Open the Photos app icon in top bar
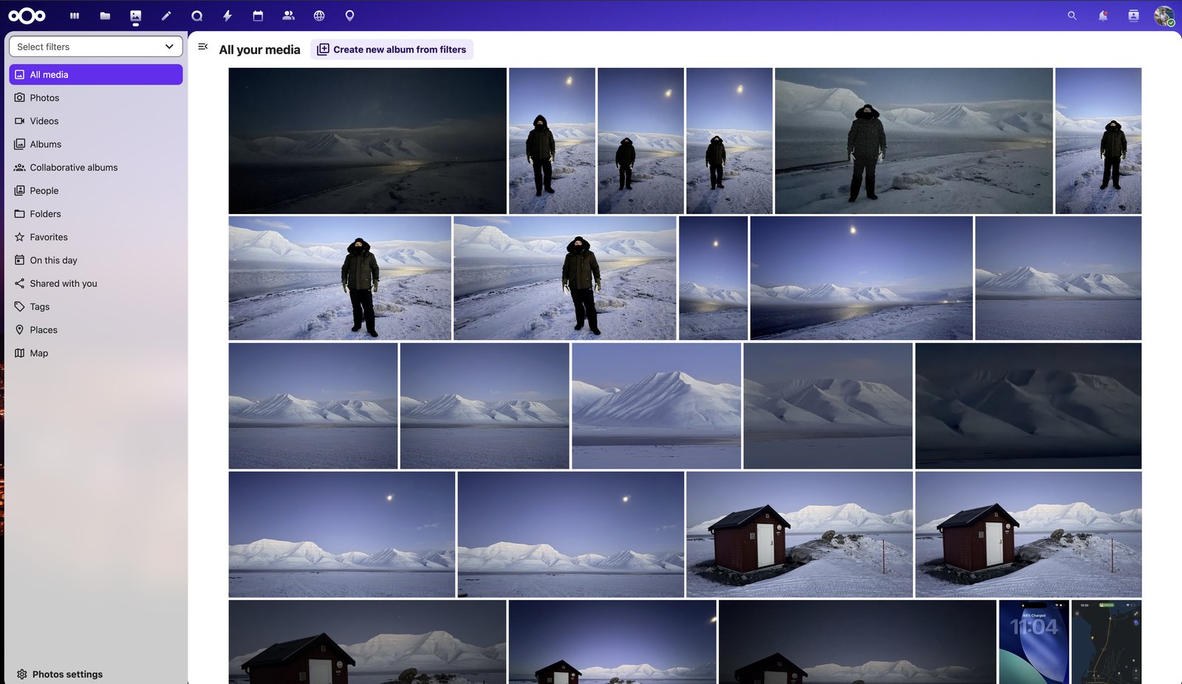The height and width of the screenshot is (684, 1182). click(x=136, y=15)
